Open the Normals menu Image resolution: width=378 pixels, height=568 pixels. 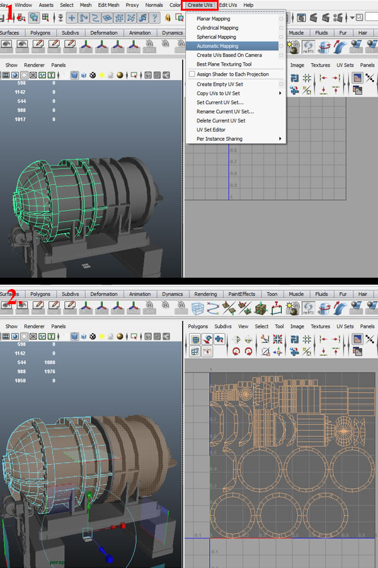point(154,5)
